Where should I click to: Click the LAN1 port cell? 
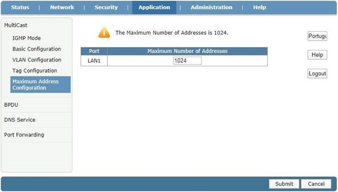tap(94, 61)
